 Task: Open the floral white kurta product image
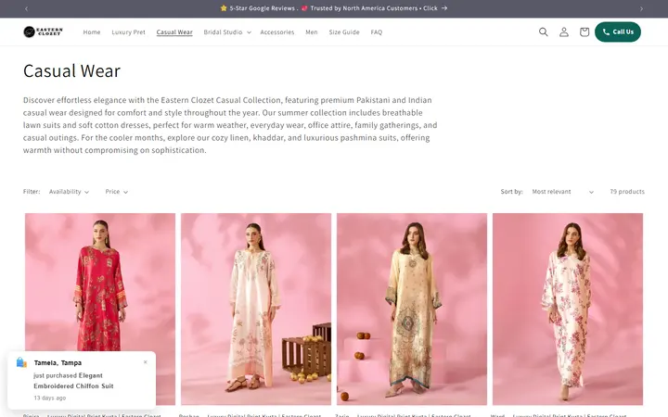[x=568, y=309]
